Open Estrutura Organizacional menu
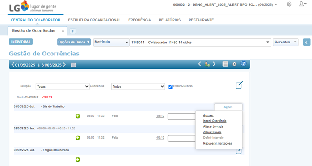Image resolution: width=312 pixels, height=166 pixels. click(x=94, y=20)
